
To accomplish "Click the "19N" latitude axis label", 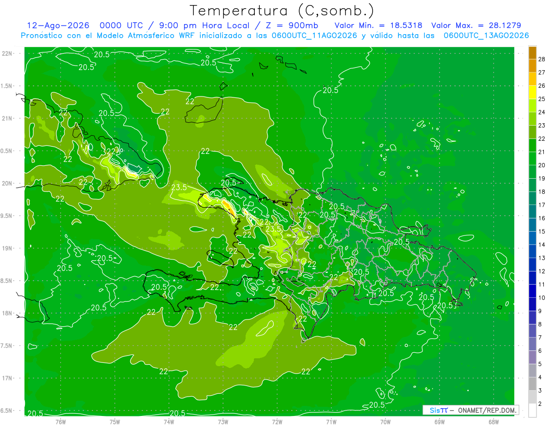I will 7,248.
